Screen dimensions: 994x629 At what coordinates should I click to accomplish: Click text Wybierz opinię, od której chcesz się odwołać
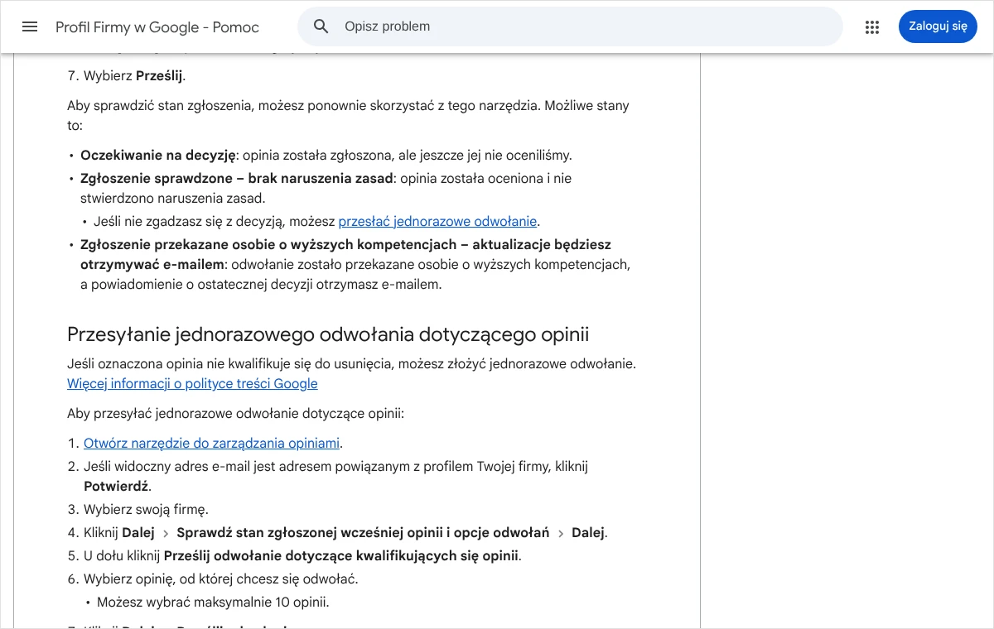coord(221,579)
